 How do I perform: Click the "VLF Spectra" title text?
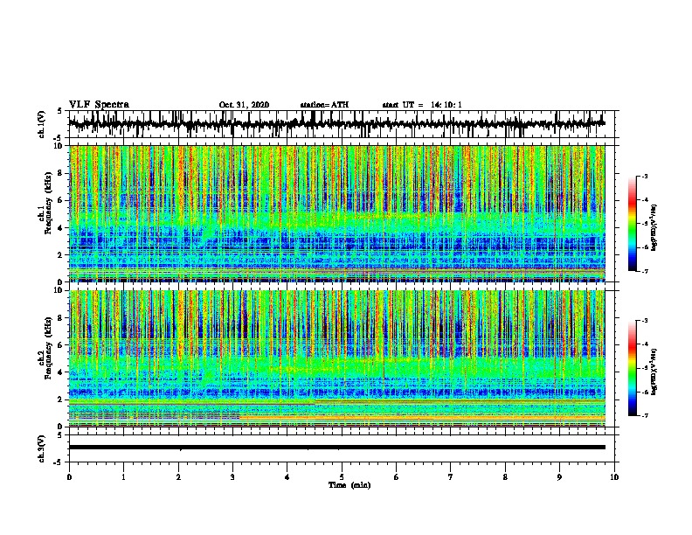[x=99, y=104]
